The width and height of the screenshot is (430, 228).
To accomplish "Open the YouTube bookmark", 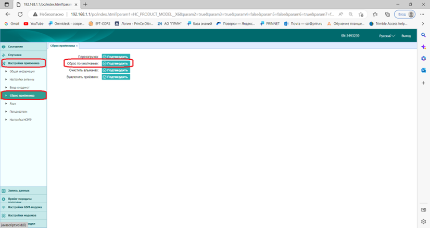I will [x=34, y=24].
